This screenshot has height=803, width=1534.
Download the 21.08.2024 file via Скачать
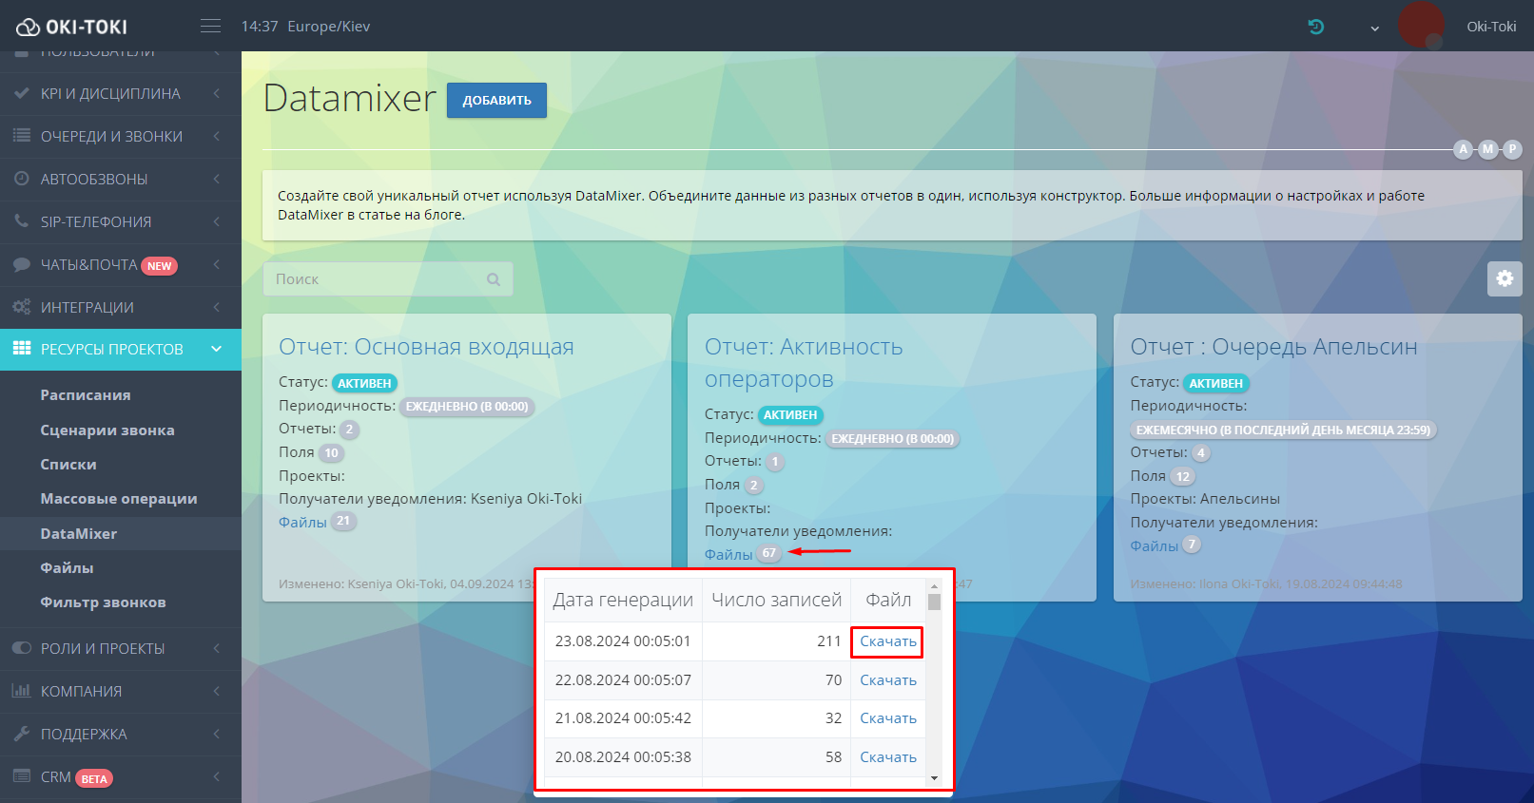(x=888, y=718)
